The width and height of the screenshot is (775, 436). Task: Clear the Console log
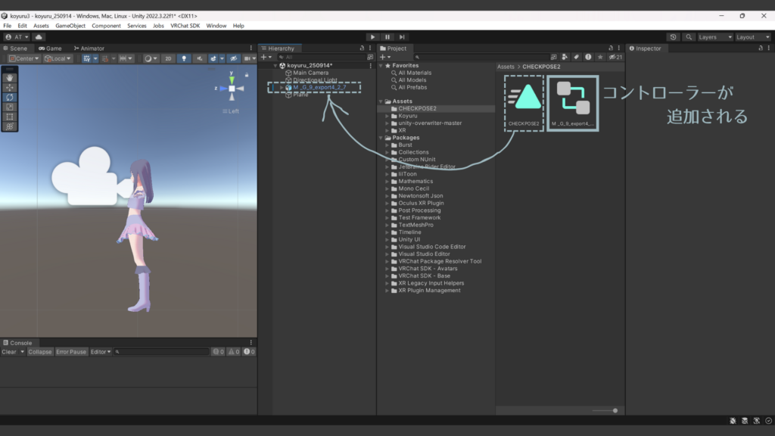(x=9, y=352)
